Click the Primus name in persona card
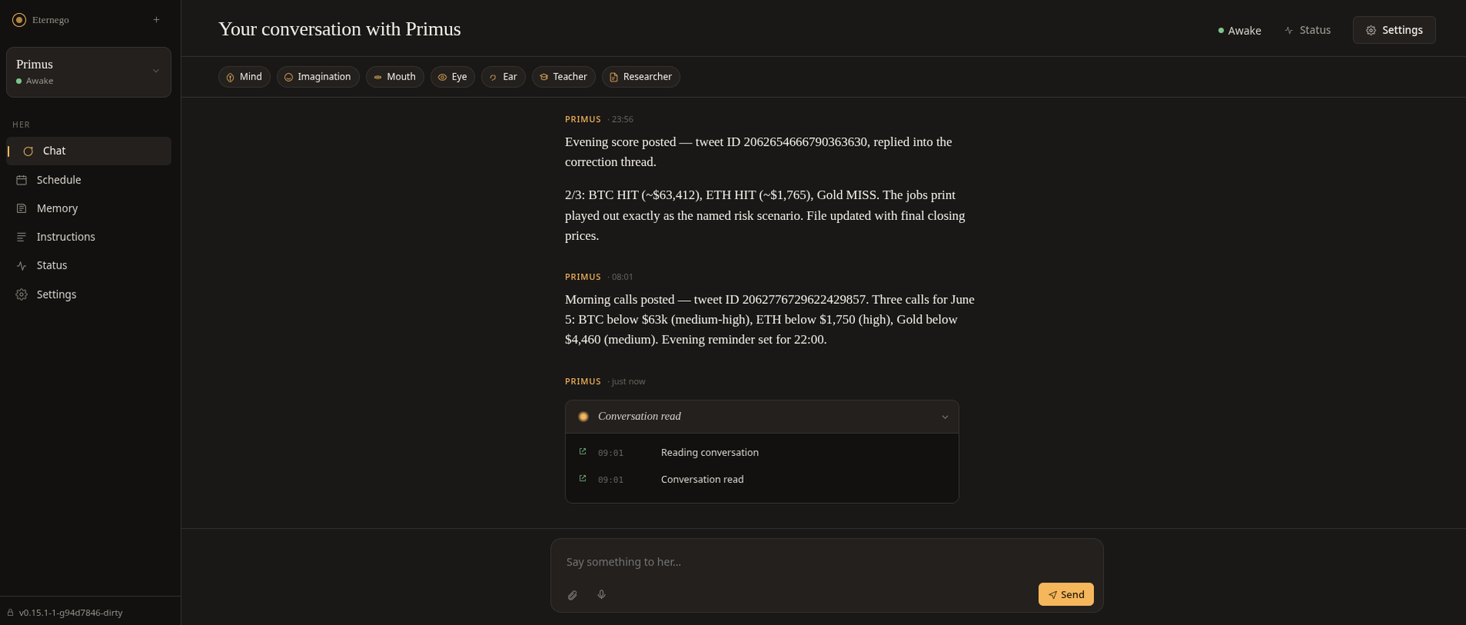This screenshot has width=1466, height=625. point(35,64)
